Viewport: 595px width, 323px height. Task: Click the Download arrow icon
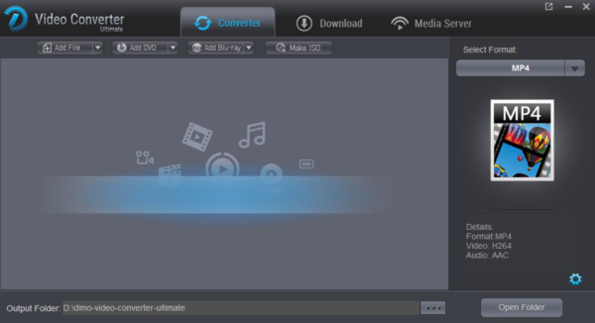[305, 23]
